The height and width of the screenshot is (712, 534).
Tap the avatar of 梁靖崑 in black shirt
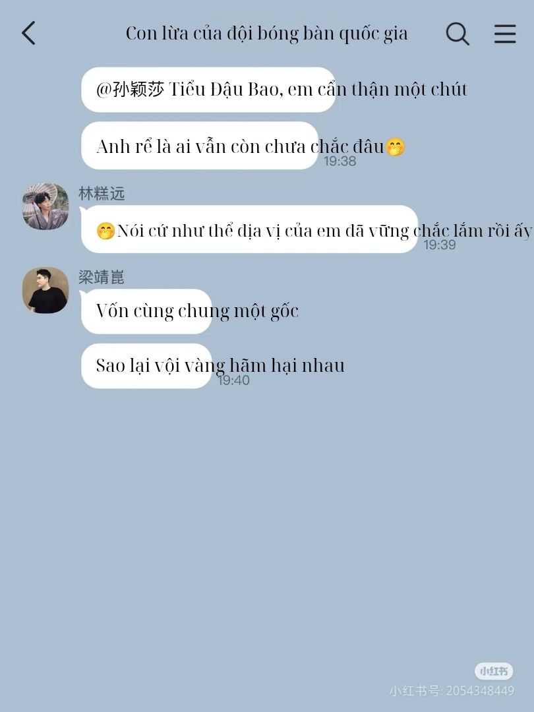click(x=45, y=290)
